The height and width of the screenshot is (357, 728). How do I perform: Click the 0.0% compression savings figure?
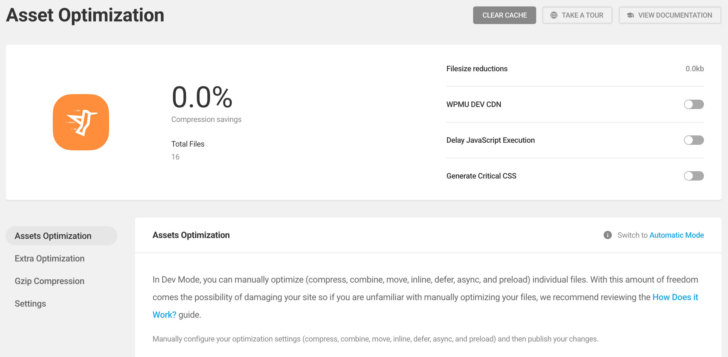[202, 97]
